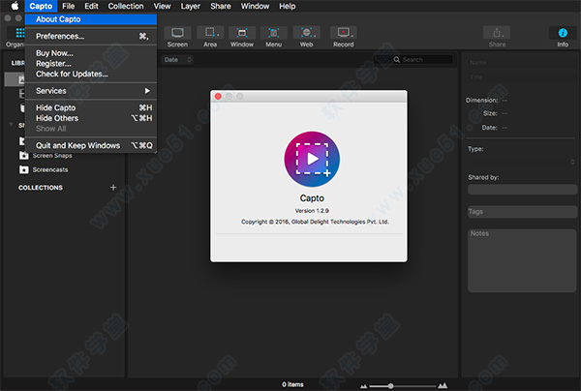Close the About Capto window
The image size is (581, 391).
pyautogui.click(x=218, y=96)
